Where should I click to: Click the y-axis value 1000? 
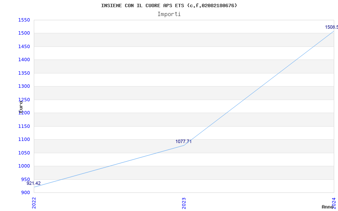tap(24, 166)
